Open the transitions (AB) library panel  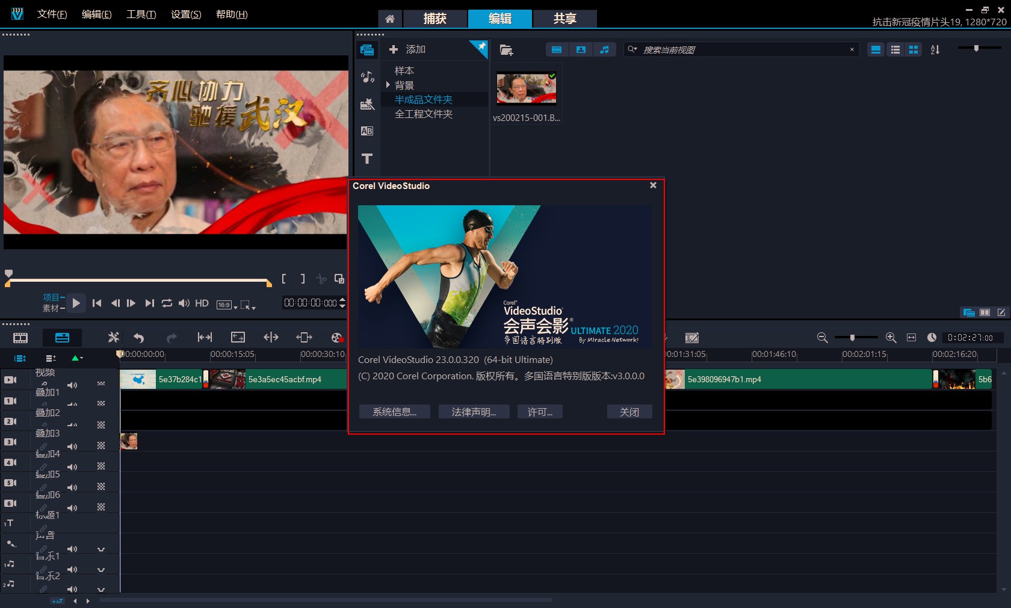[367, 131]
